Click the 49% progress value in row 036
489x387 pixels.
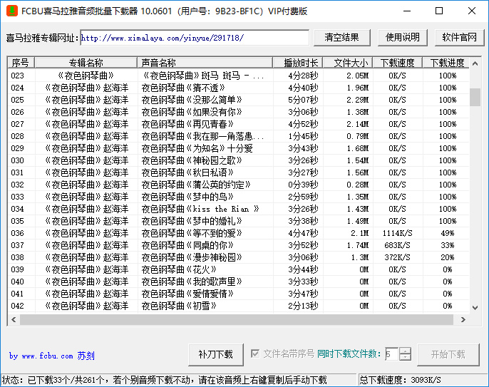(447, 233)
